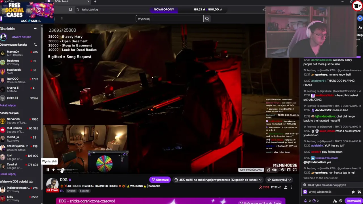Open the chat identity badge icon
This screenshot has height=204, width=363.
pos(305,192)
